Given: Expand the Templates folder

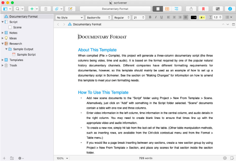Looking at the screenshot, I should [x=3, y=60].
